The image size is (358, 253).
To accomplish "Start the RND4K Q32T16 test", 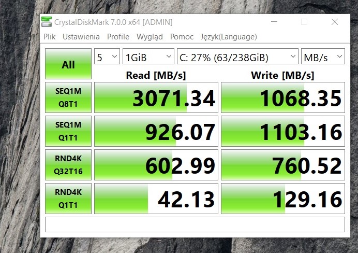I will tap(68, 165).
